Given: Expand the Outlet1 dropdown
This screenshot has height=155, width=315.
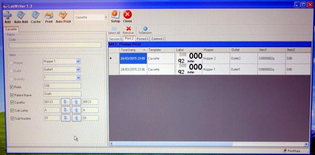Looking at the screenshot, I should 78,70.
